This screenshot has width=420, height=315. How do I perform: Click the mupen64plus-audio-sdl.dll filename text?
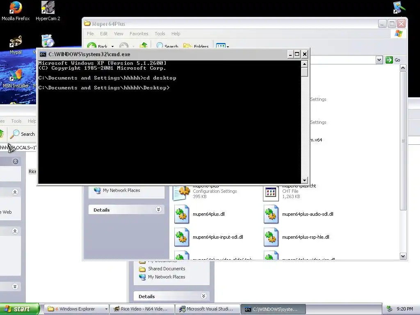[x=308, y=214]
